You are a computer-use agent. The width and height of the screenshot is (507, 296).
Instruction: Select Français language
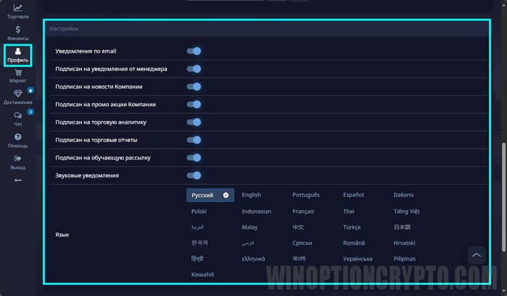(303, 212)
